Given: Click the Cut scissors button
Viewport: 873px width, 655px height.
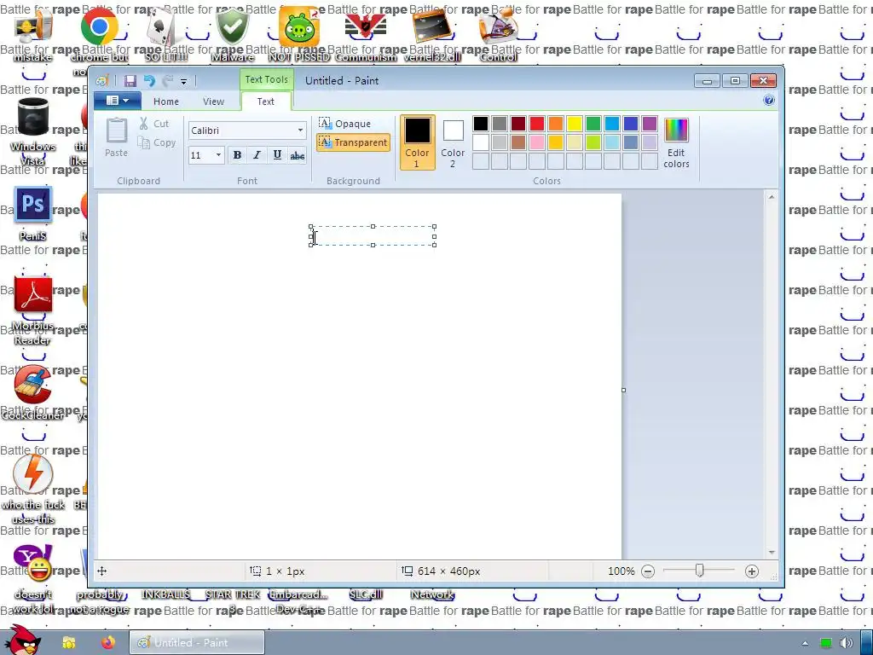Looking at the screenshot, I should [x=153, y=124].
